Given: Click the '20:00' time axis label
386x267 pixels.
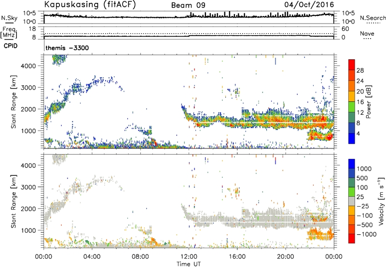Looking at the screenshot, I should [x=286, y=257].
